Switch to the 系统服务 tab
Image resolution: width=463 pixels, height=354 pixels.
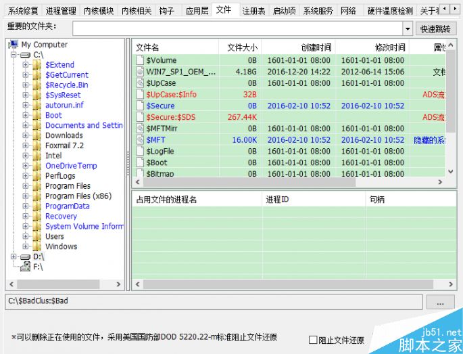coord(318,11)
